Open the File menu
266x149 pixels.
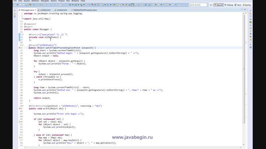click(15, 1)
